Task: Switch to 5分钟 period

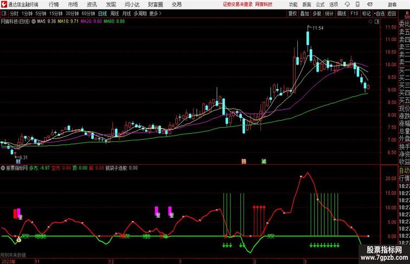Action: pos(41,14)
